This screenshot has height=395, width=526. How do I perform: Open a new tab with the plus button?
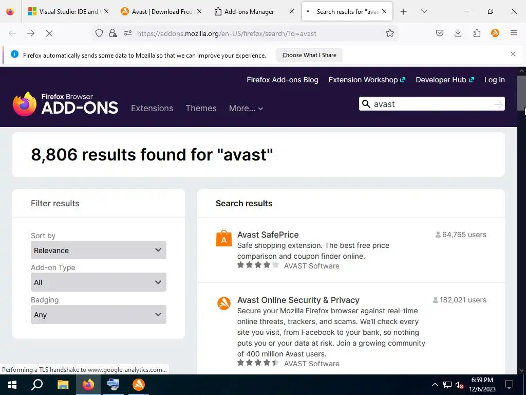(x=404, y=12)
